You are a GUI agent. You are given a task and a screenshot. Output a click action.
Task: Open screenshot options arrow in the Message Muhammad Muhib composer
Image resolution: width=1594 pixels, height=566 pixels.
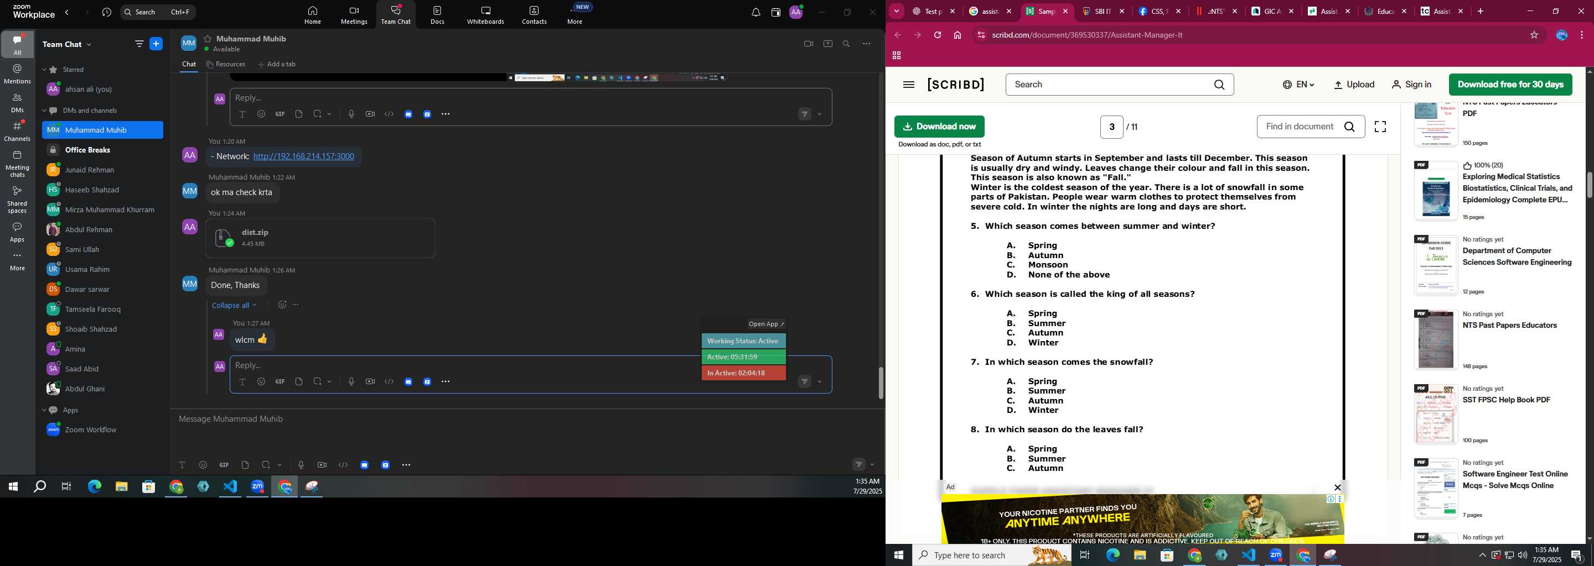280,465
